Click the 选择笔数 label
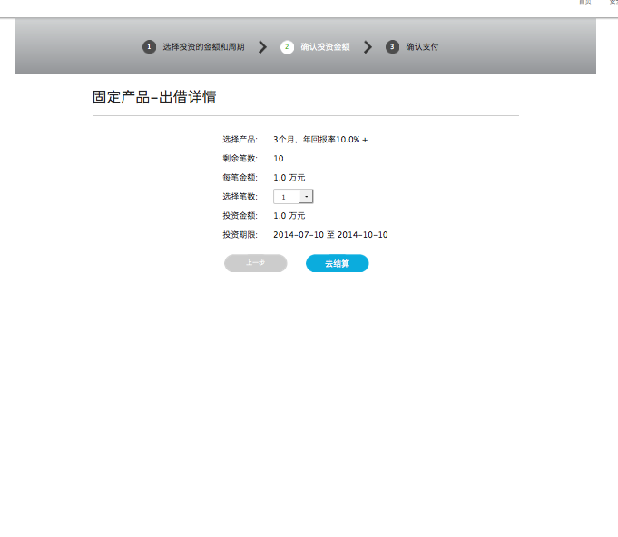Screen dimensions: 618x537 (240, 197)
